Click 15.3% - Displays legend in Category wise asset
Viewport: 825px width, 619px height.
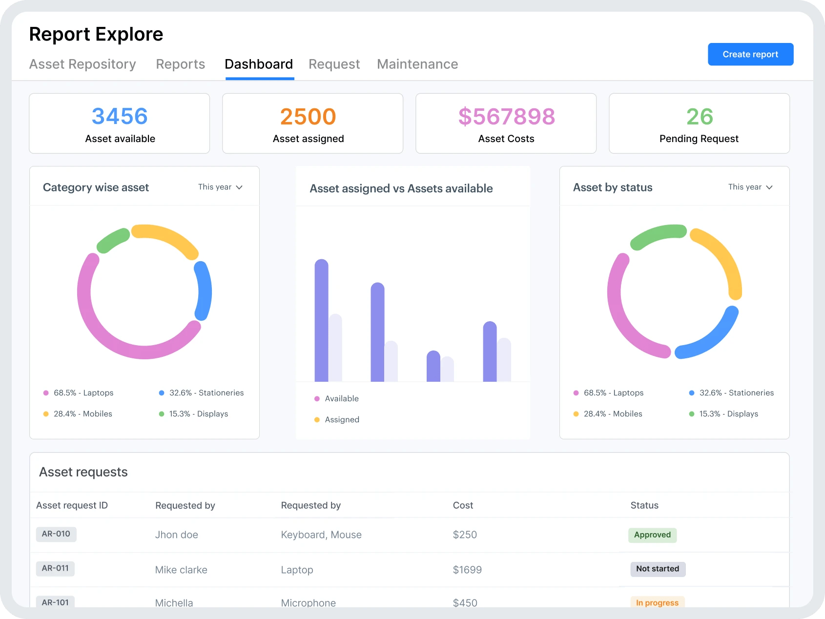pos(193,414)
